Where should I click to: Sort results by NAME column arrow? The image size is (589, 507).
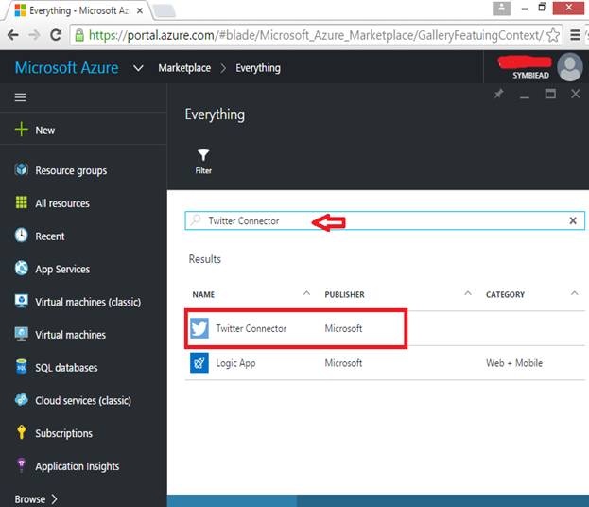pyautogui.click(x=306, y=293)
